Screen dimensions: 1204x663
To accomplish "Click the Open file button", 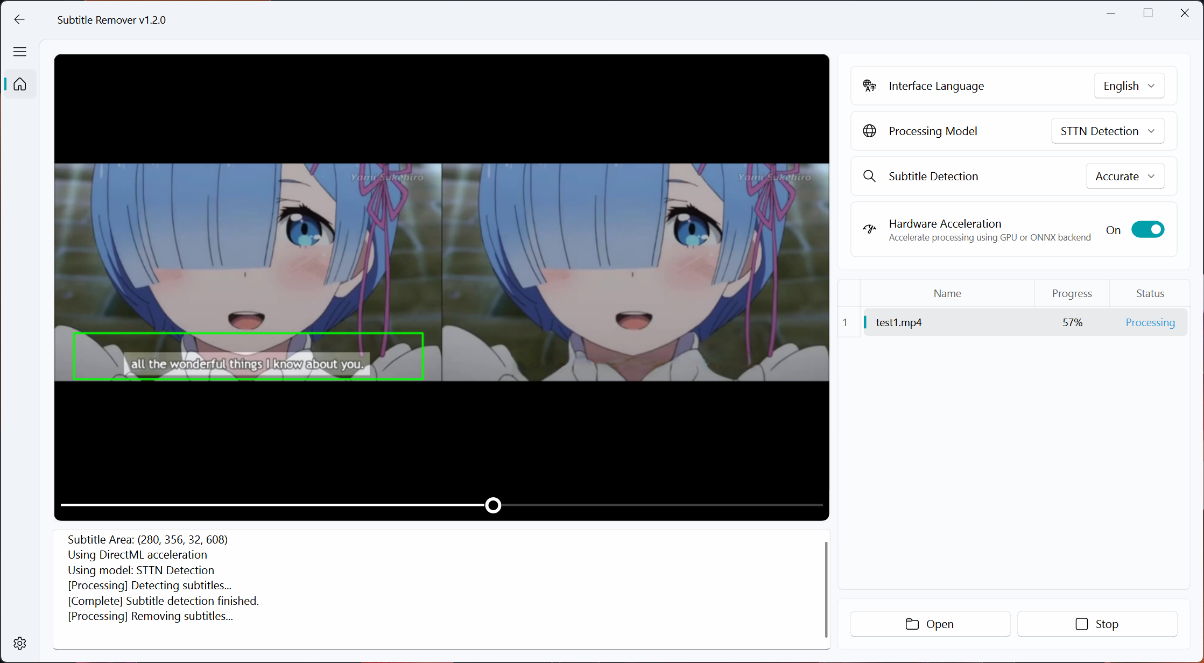I will coord(930,624).
